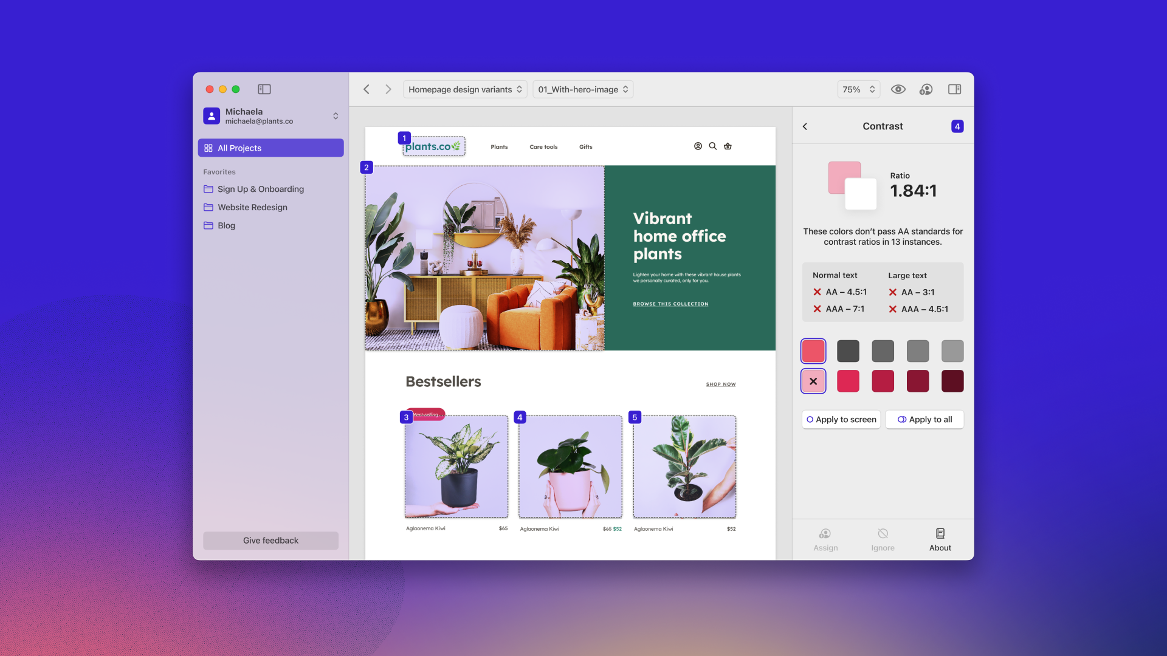Click the Vibrant home office plants headline
The width and height of the screenshot is (1167, 656).
click(680, 236)
